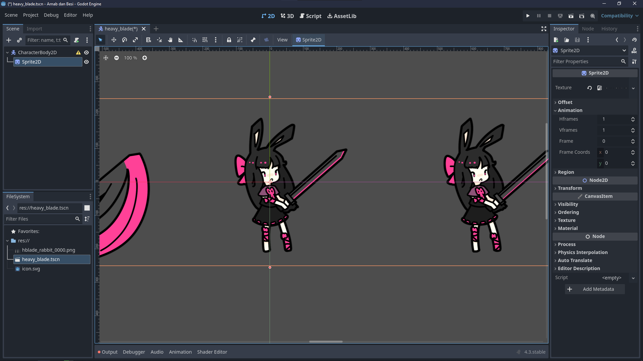
Task: Adjust the Hframes stepper
Action: click(x=633, y=119)
